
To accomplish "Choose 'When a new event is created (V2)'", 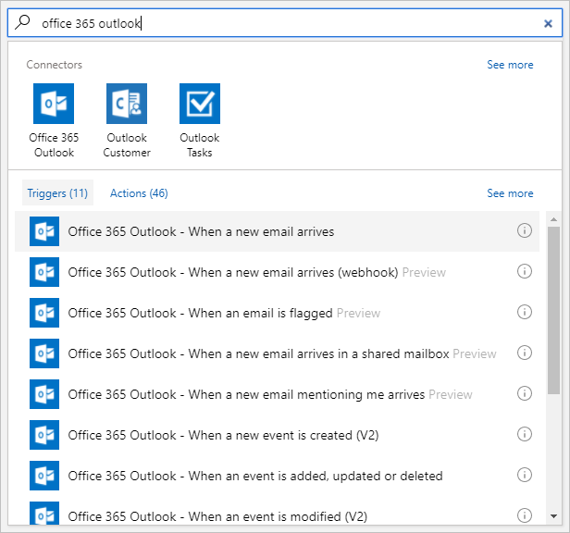I will point(277,435).
